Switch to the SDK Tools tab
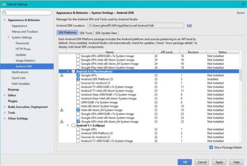Screen dimensions: 247x166 click(x=86, y=33)
